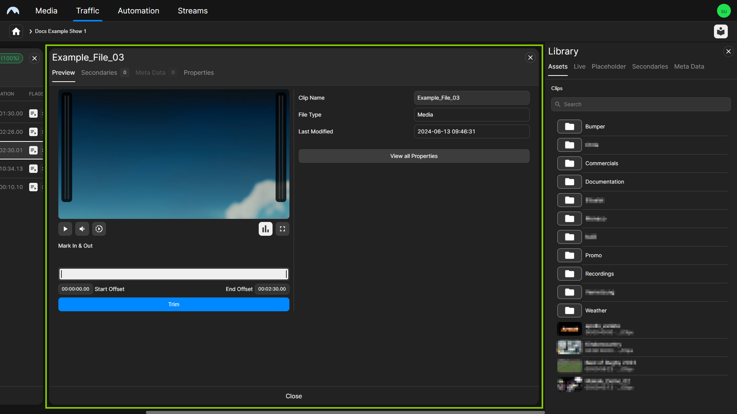This screenshot has height=414, width=737.
Task: Open fullscreen view of preview
Action: (283, 229)
